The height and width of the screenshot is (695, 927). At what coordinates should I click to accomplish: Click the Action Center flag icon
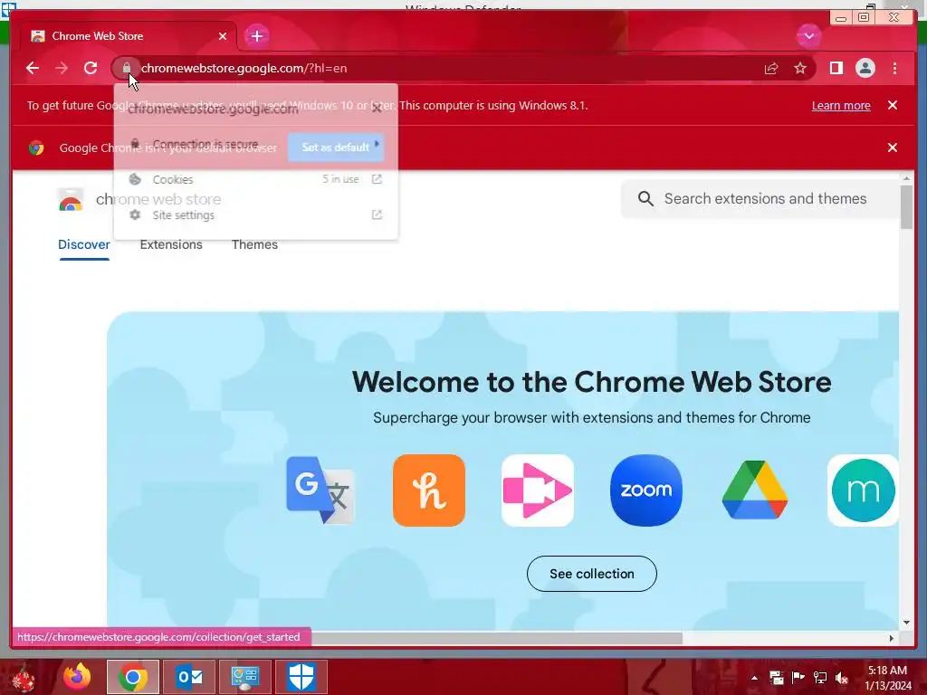coord(798,678)
